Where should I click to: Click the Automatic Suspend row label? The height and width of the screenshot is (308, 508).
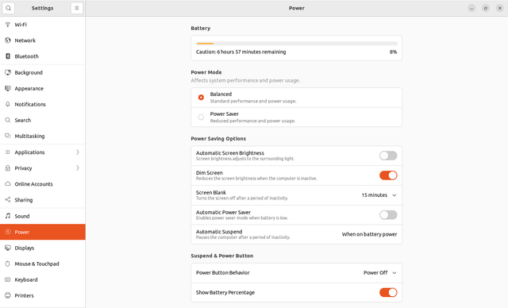(219, 232)
